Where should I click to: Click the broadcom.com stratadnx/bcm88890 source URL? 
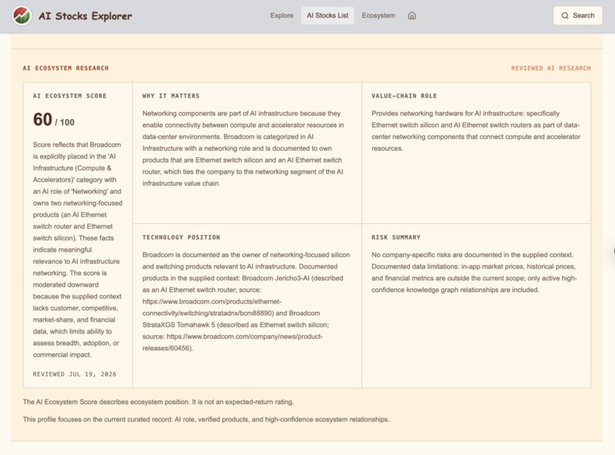[212, 307]
